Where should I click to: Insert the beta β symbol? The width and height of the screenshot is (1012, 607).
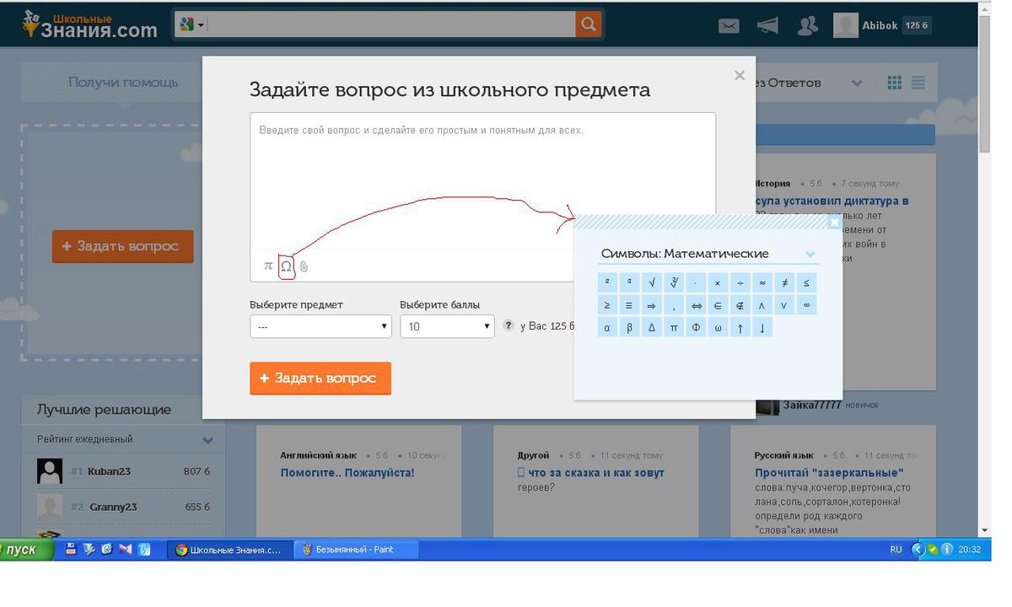tap(629, 328)
